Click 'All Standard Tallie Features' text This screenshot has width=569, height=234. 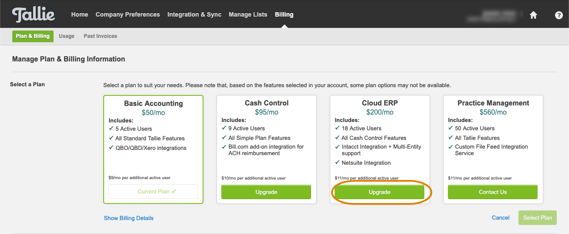click(150, 139)
